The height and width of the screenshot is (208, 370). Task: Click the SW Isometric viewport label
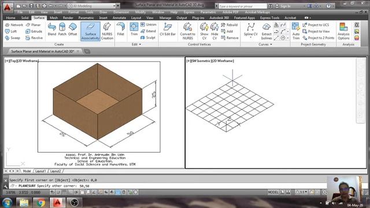201,61
